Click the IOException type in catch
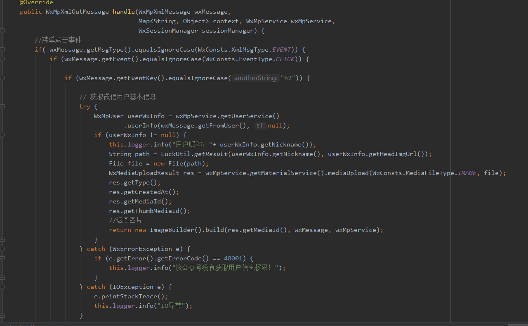Viewport: 528px width, 326px height. coord(133,287)
